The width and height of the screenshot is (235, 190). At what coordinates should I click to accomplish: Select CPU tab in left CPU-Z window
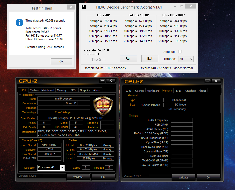click(23, 90)
